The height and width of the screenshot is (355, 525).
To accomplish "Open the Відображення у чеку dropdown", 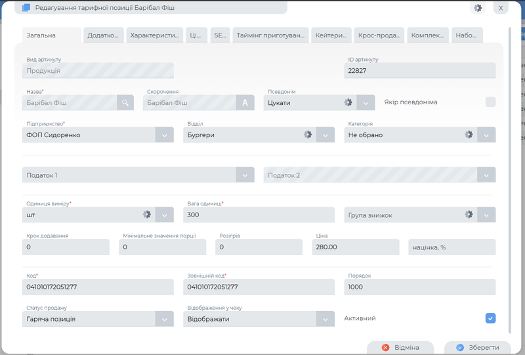I will pos(325,319).
